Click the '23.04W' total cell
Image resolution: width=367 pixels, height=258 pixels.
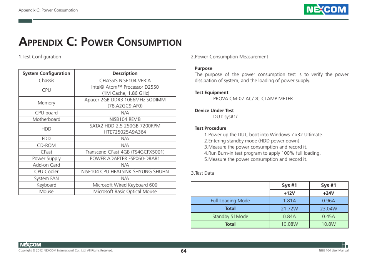pyautogui.click(x=329, y=209)
